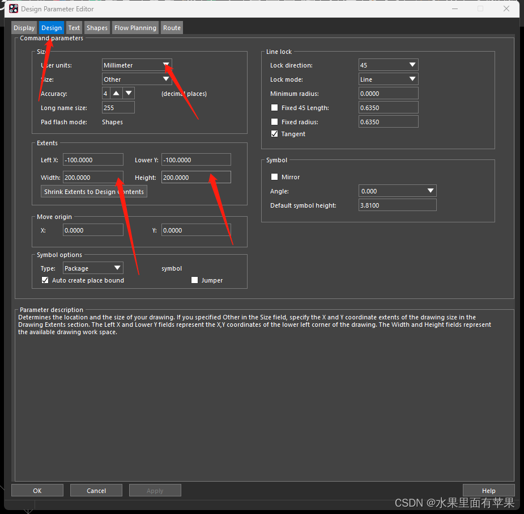Toggle the Fixed radius checkbox
Screen dimensions: 524x514
click(x=275, y=122)
